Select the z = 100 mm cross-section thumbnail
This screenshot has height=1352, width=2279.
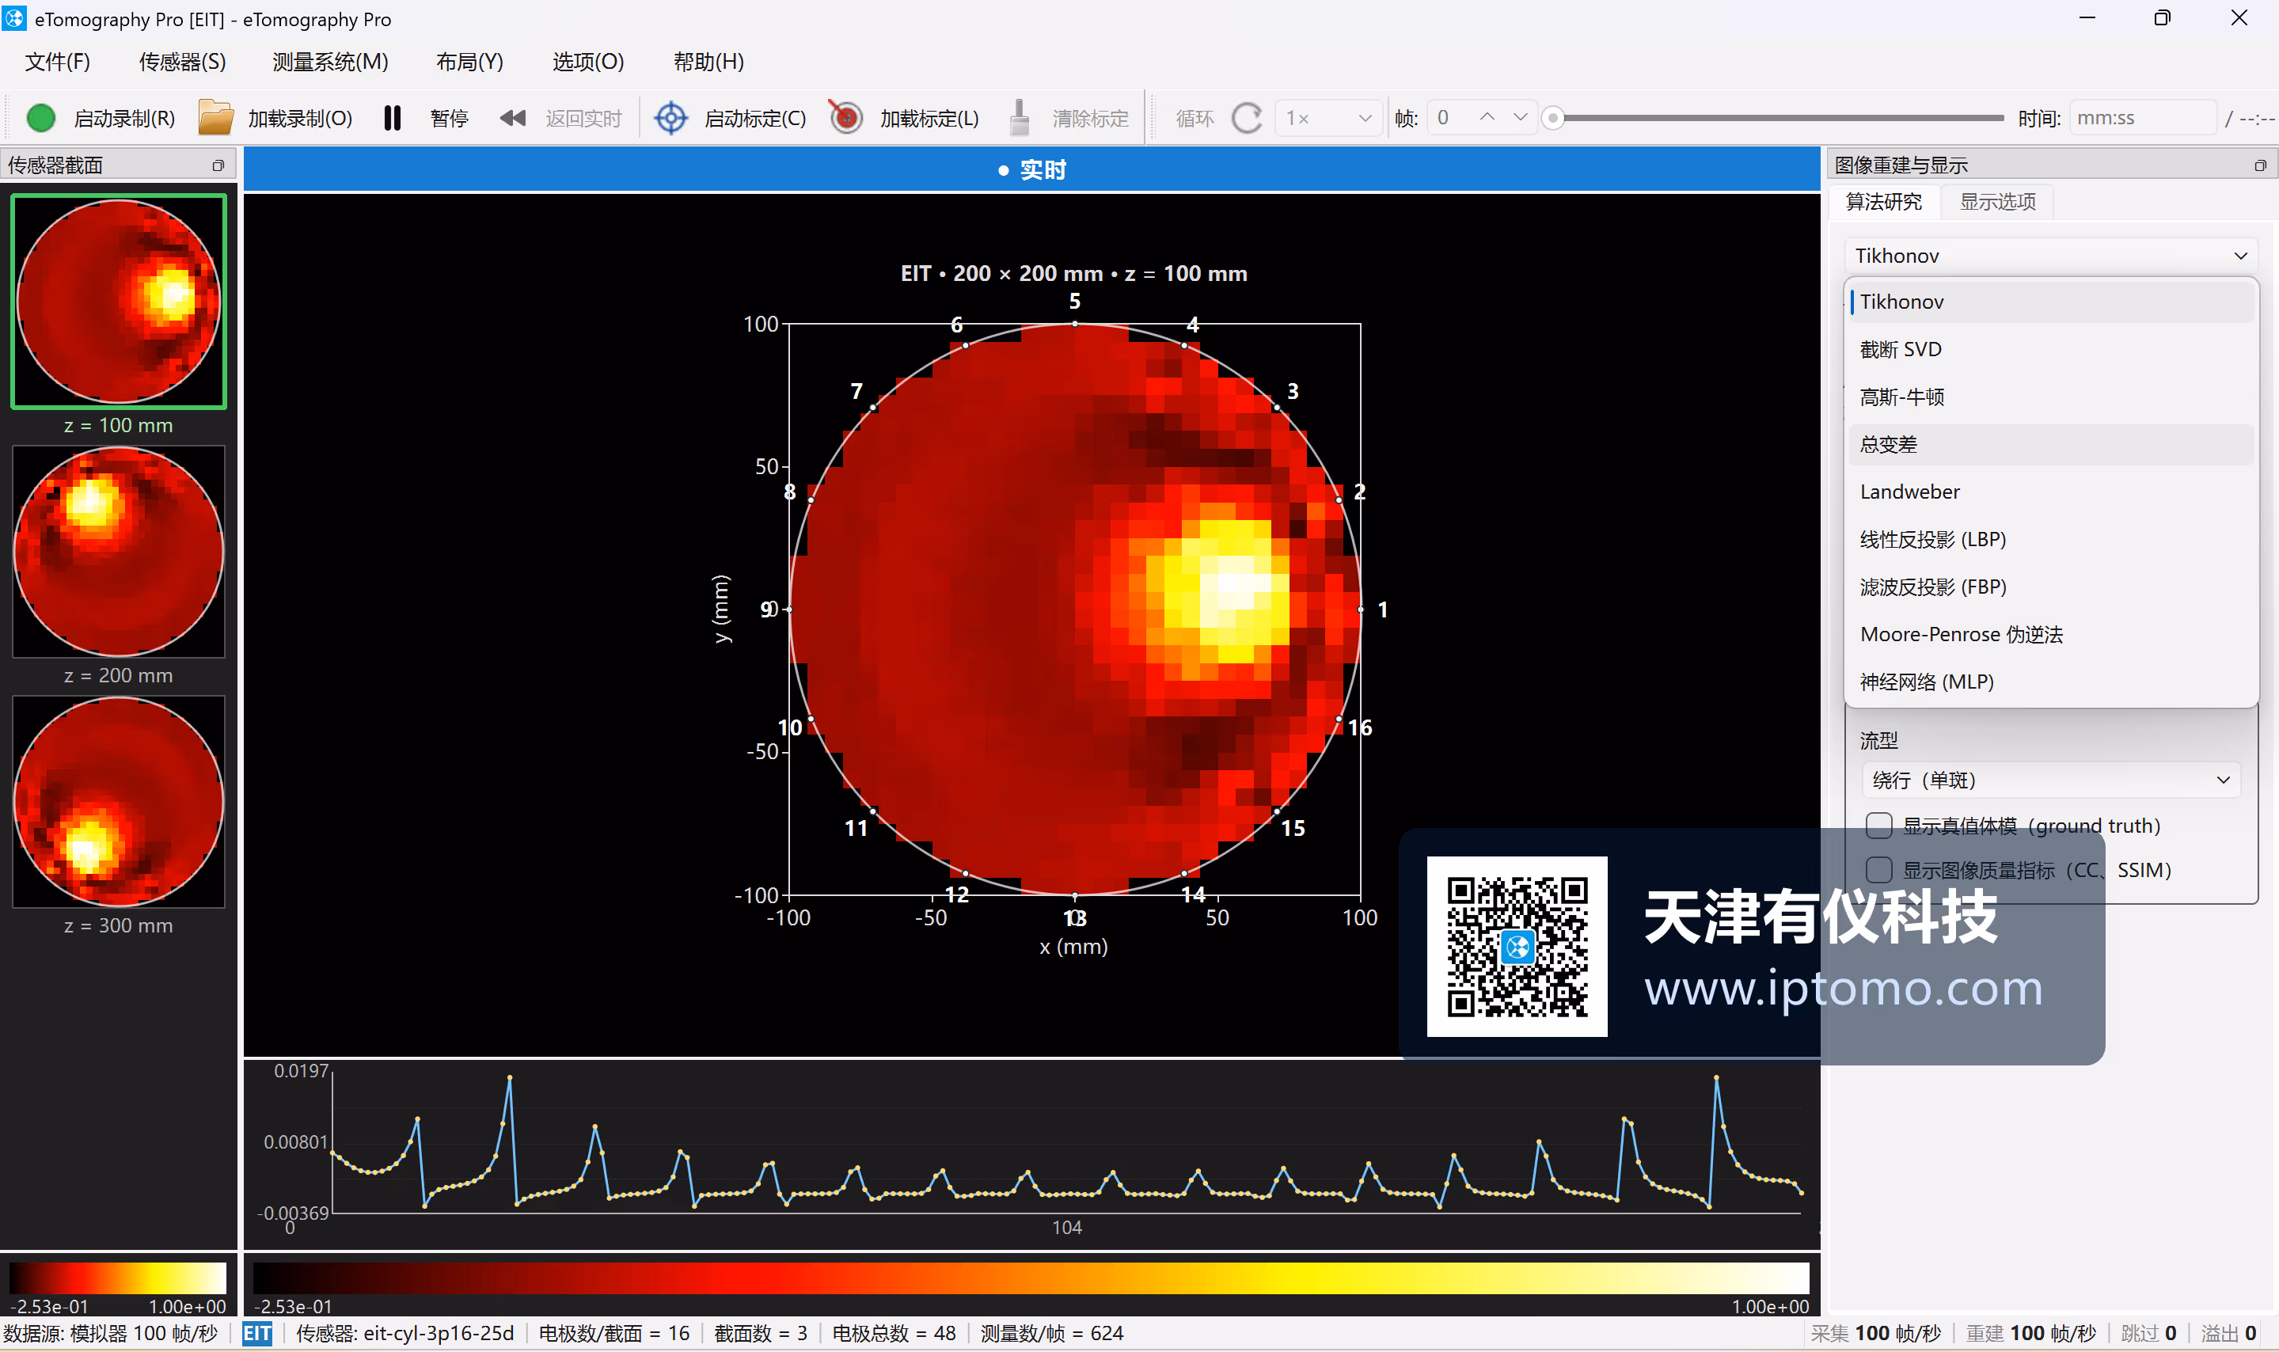click(x=119, y=302)
